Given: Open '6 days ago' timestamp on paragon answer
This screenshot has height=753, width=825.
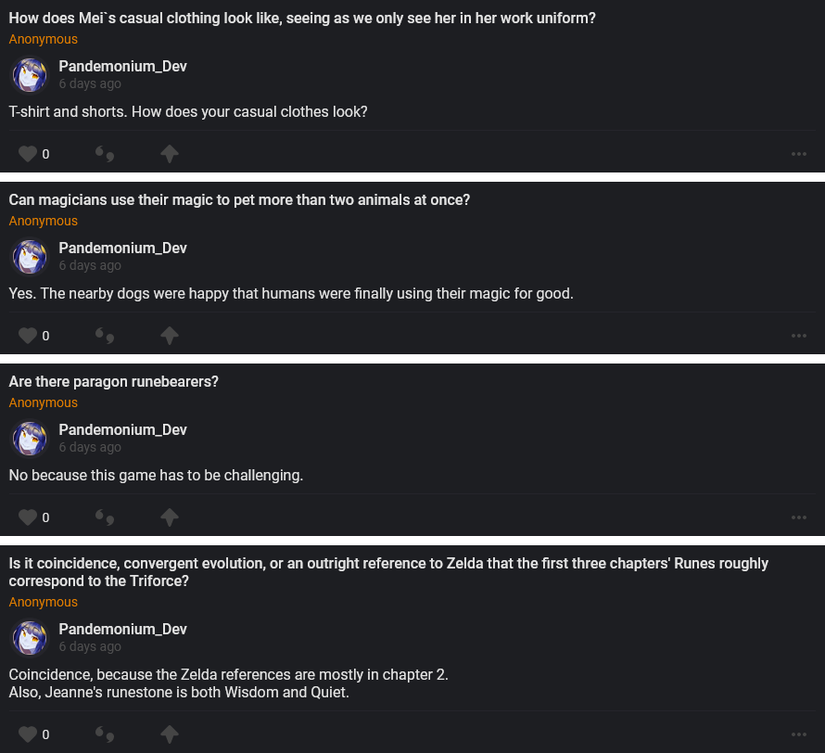Looking at the screenshot, I should click(x=90, y=447).
